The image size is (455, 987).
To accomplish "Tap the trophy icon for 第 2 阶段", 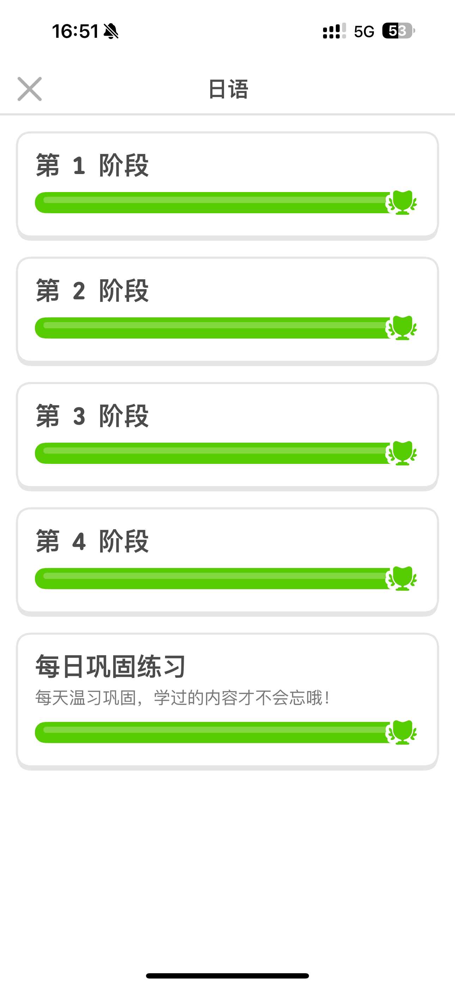I will (402, 328).
